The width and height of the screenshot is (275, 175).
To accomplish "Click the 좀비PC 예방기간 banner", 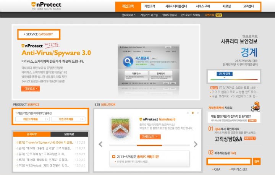I will click(150, 159).
